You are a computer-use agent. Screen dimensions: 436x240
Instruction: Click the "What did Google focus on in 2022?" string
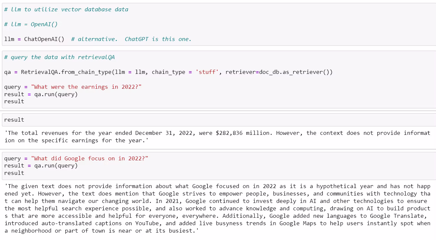click(89, 158)
